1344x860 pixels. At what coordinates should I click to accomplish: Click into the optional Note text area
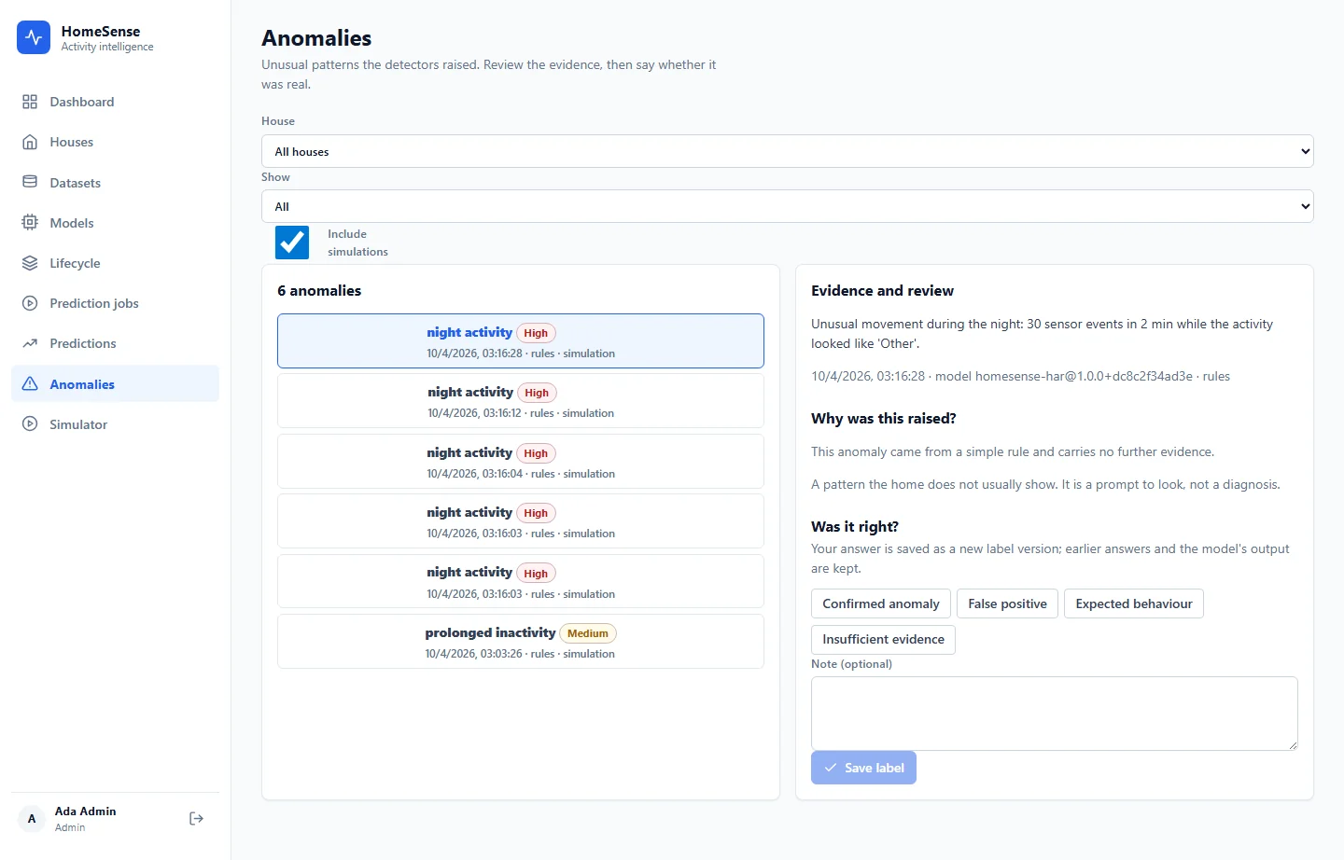pyautogui.click(x=1054, y=714)
